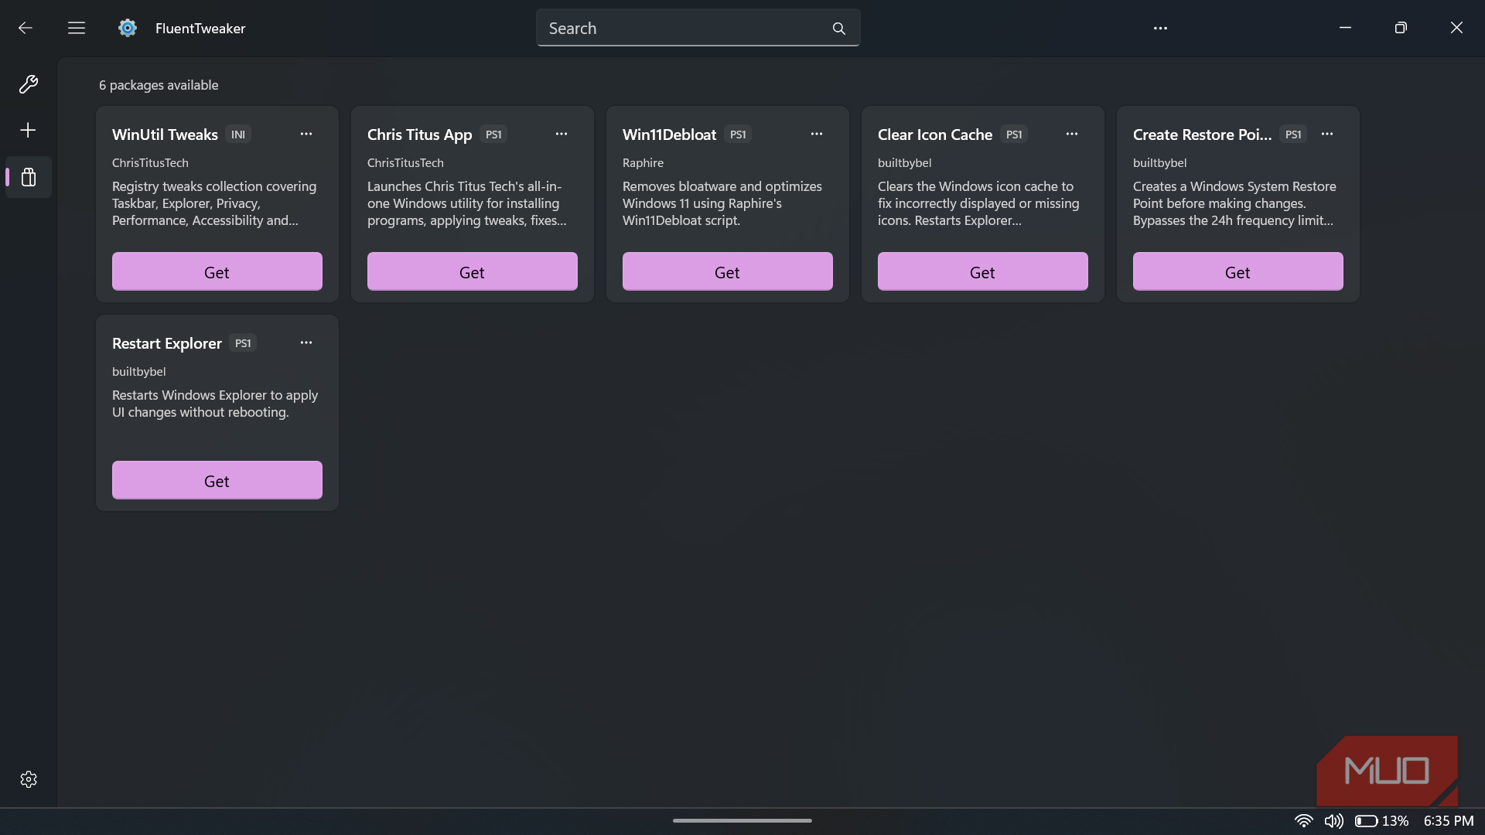Click the INI badge on WinUtil Tweaks
The image size is (1485, 835).
pyautogui.click(x=238, y=135)
